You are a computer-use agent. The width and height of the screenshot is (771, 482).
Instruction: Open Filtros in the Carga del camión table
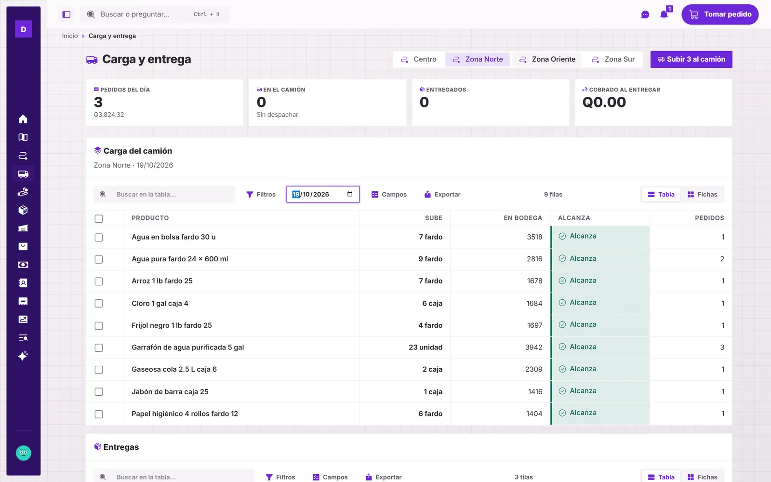261,194
